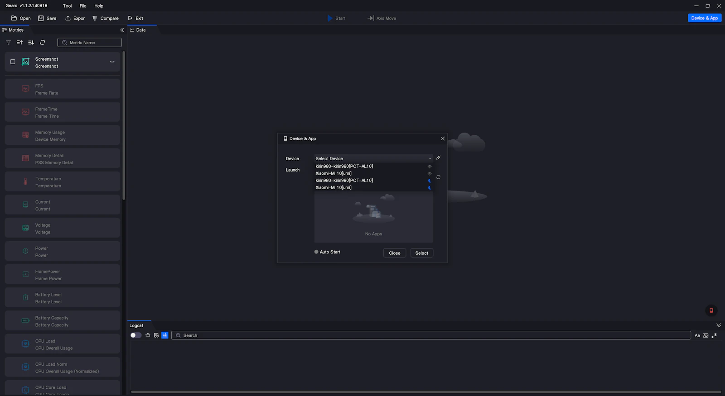The width and height of the screenshot is (725, 396).
Task: Select the FrameTime metric row
Action: point(63,112)
